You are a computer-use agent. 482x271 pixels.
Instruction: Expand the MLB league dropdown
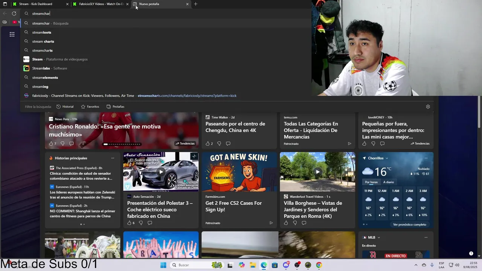coord(379,238)
